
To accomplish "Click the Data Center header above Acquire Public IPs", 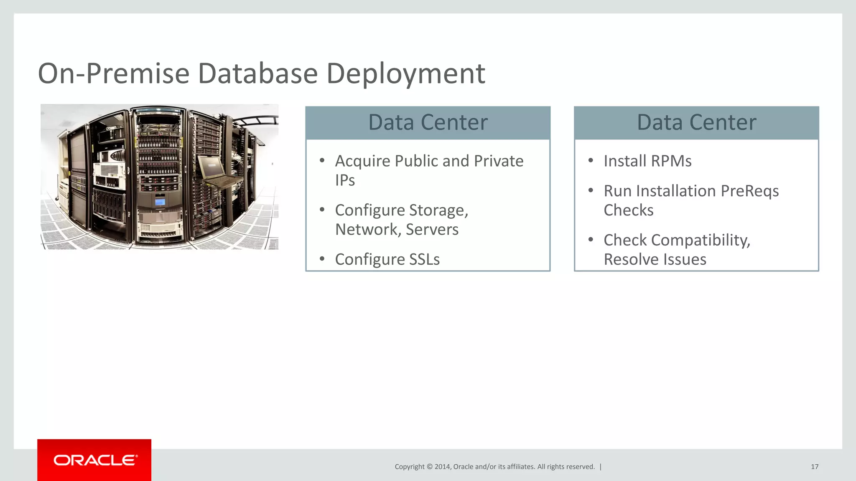I will (x=428, y=123).
